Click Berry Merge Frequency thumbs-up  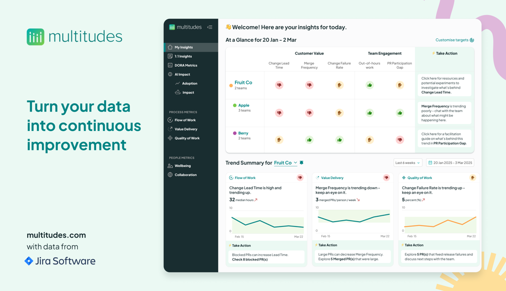tap(309, 140)
